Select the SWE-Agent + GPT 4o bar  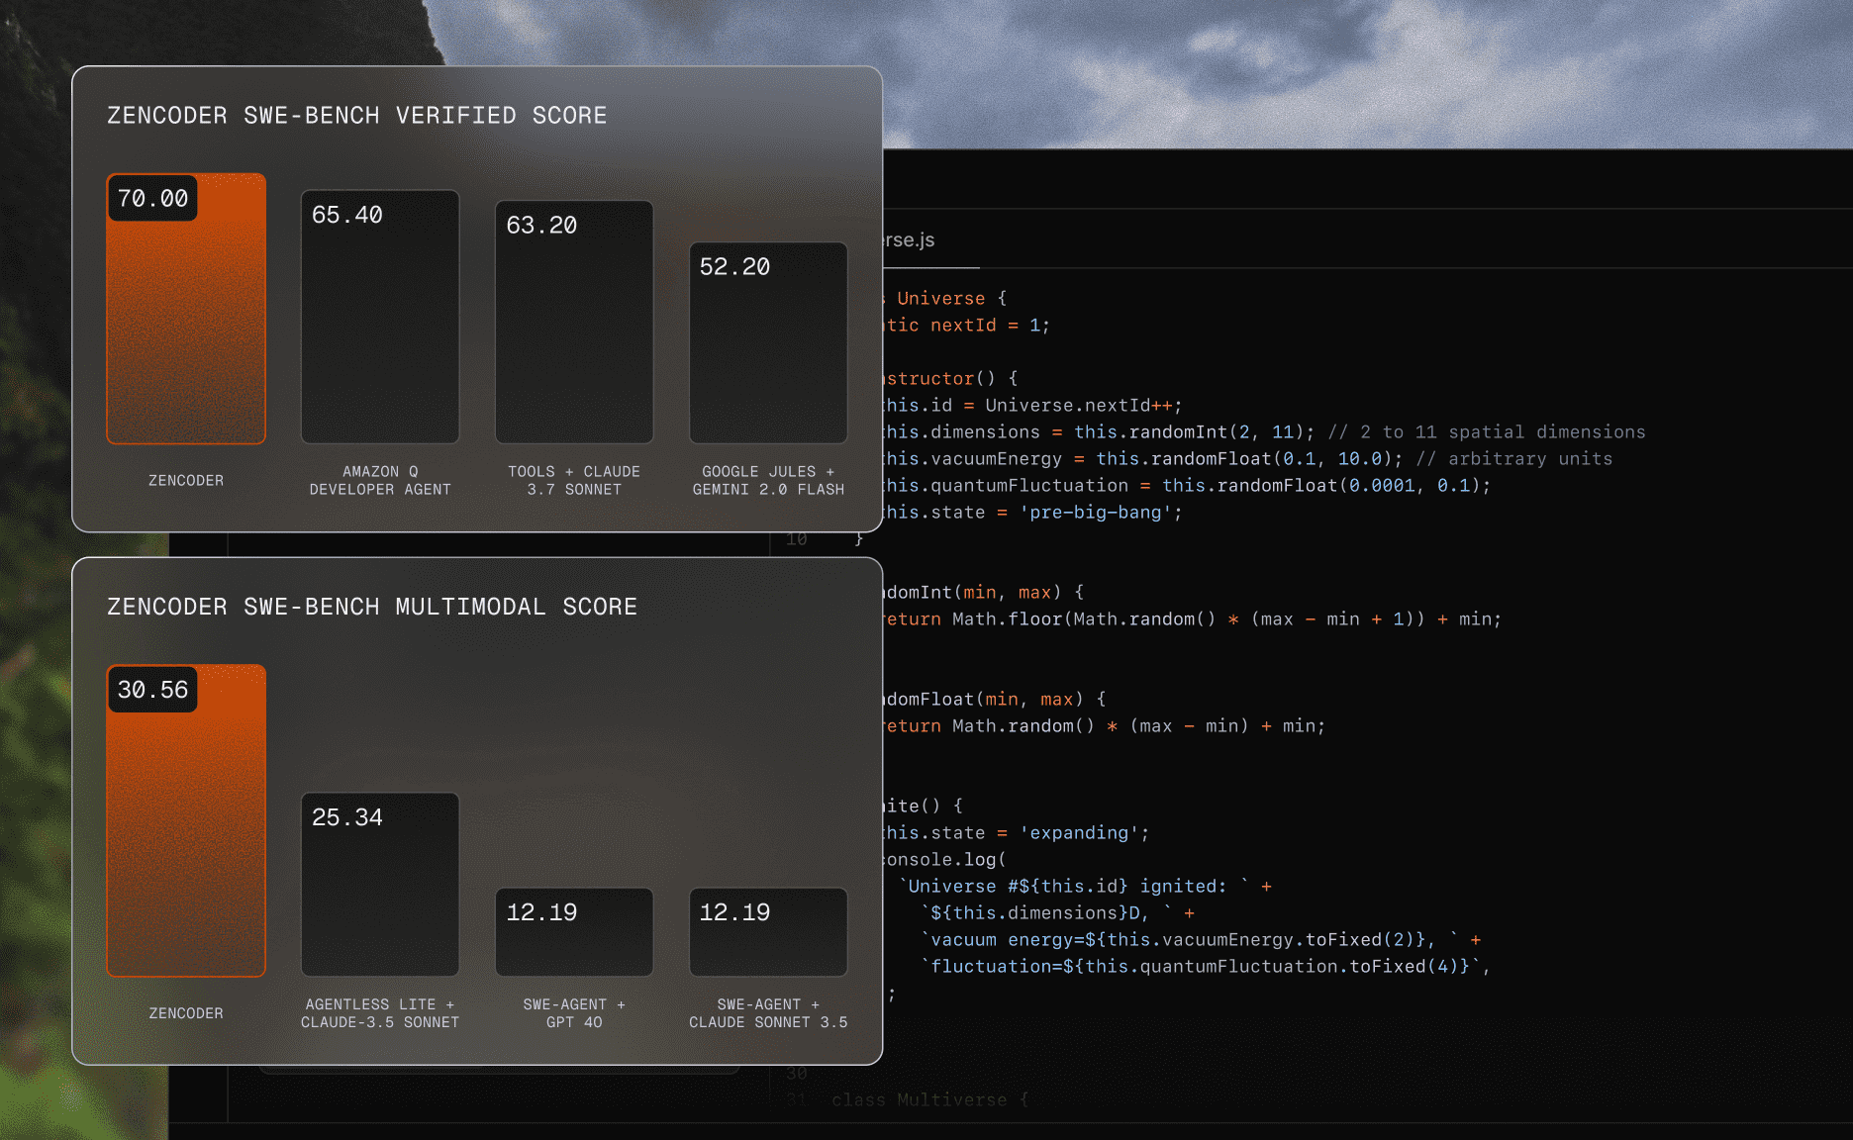pos(574,931)
